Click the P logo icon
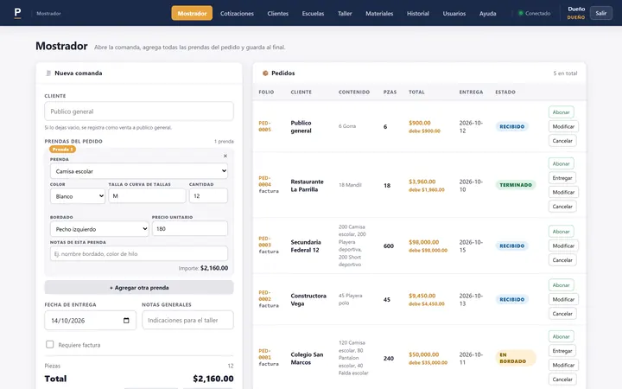 [17, 13]
